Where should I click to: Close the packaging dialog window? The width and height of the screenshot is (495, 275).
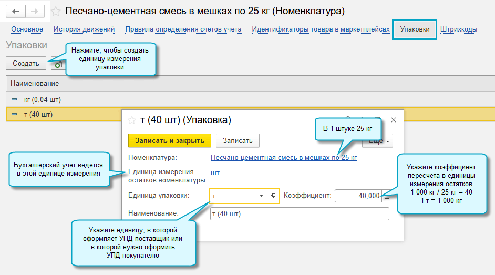coord(393,120)
